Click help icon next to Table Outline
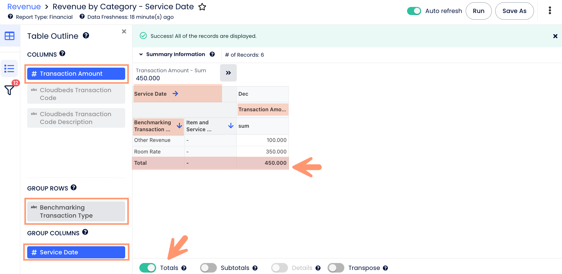 [x=86, y=36]
